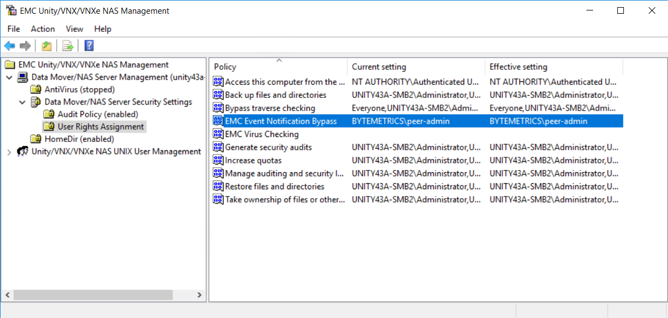Viewport: 668px width, 318px height.
Task: Click the EMC Event Notification Bypass policy icon
Action: tap(218, 120)
